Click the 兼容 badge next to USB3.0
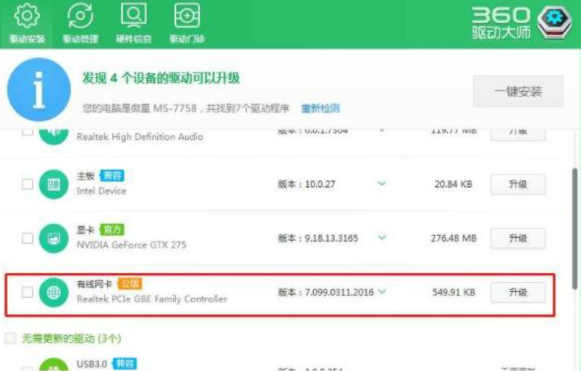Viewport: 581px width, 371px height. [x=125, y=364]
